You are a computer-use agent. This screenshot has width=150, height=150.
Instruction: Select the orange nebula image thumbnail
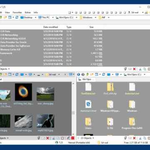(23, 92)
